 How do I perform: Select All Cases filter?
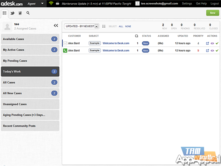coord(30,82)
